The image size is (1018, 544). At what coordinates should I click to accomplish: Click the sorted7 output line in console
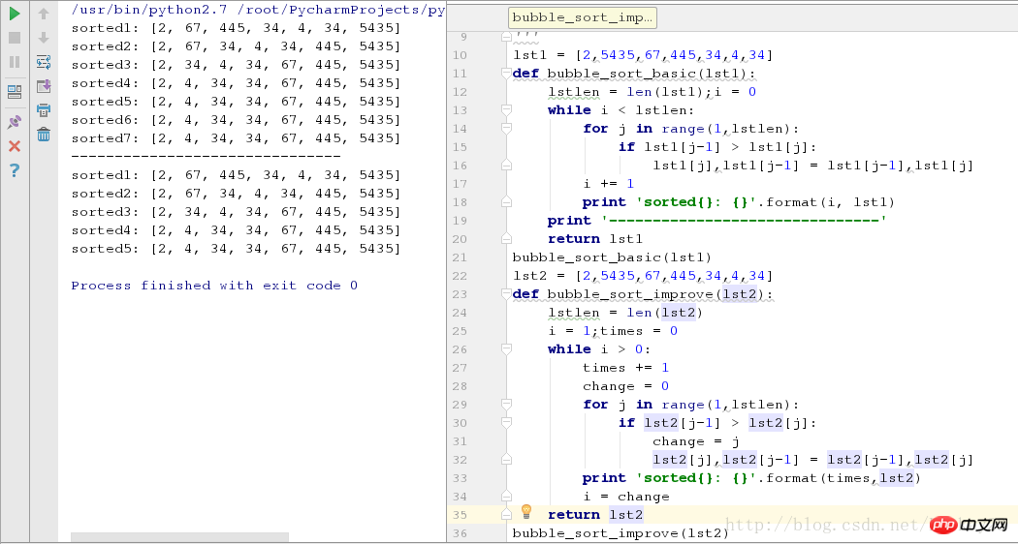pos(237,138)
